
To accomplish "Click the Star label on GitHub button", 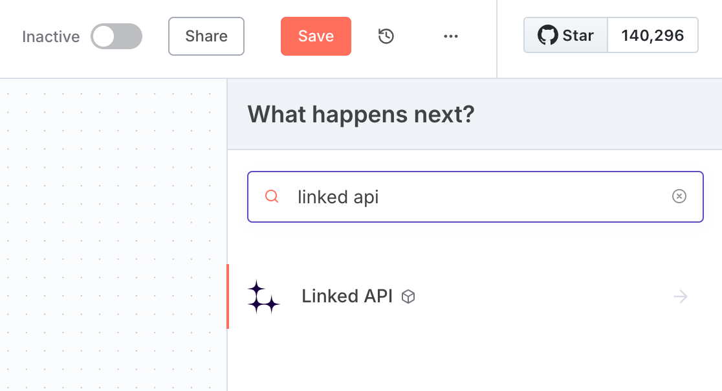I will point(578,36).
